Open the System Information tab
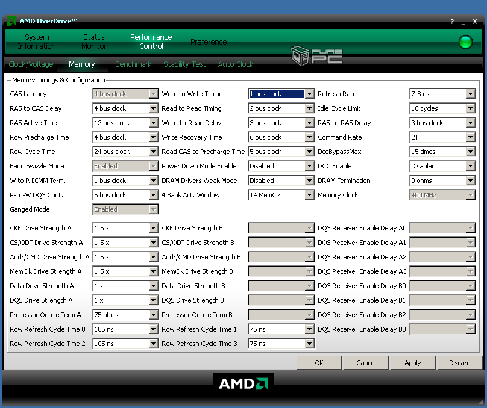Viewport: 487px width, 408px height. point(37,42)
